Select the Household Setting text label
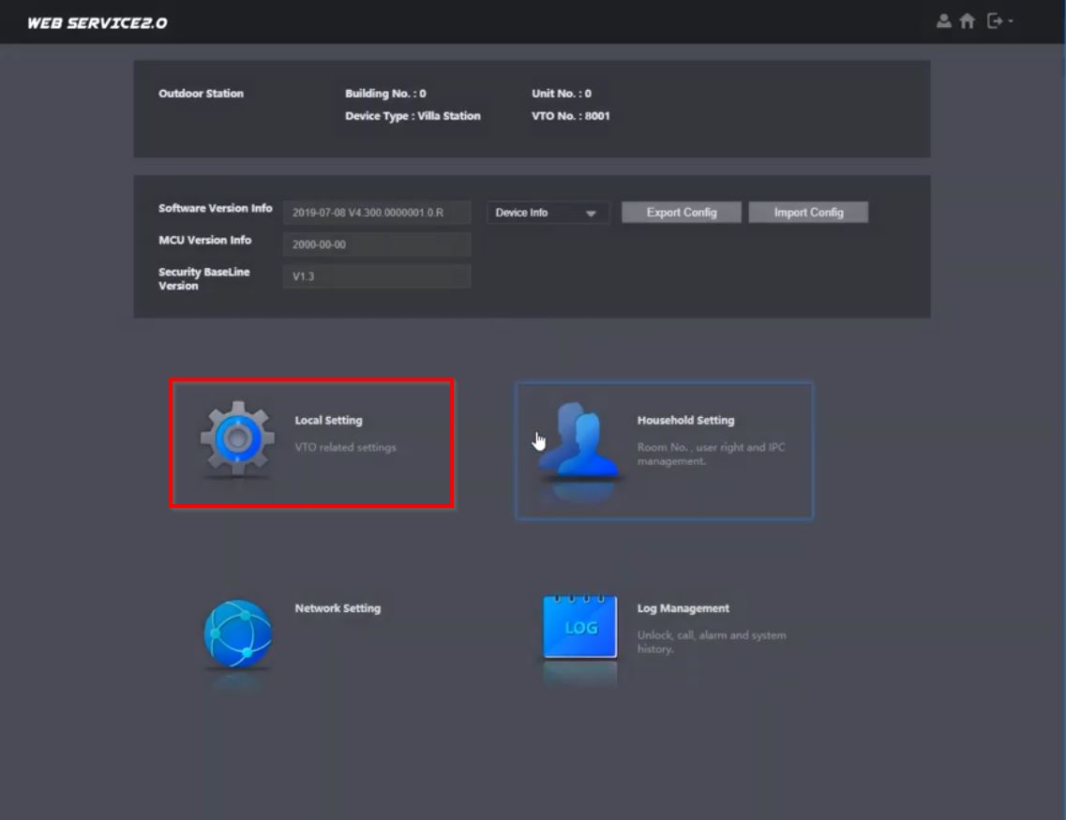Screen dimensions: 1066x820 tap(685, 421)
